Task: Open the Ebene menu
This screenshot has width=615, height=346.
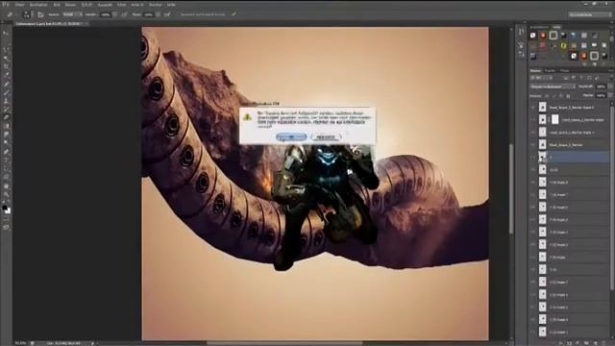Action: tap(71, 5)
